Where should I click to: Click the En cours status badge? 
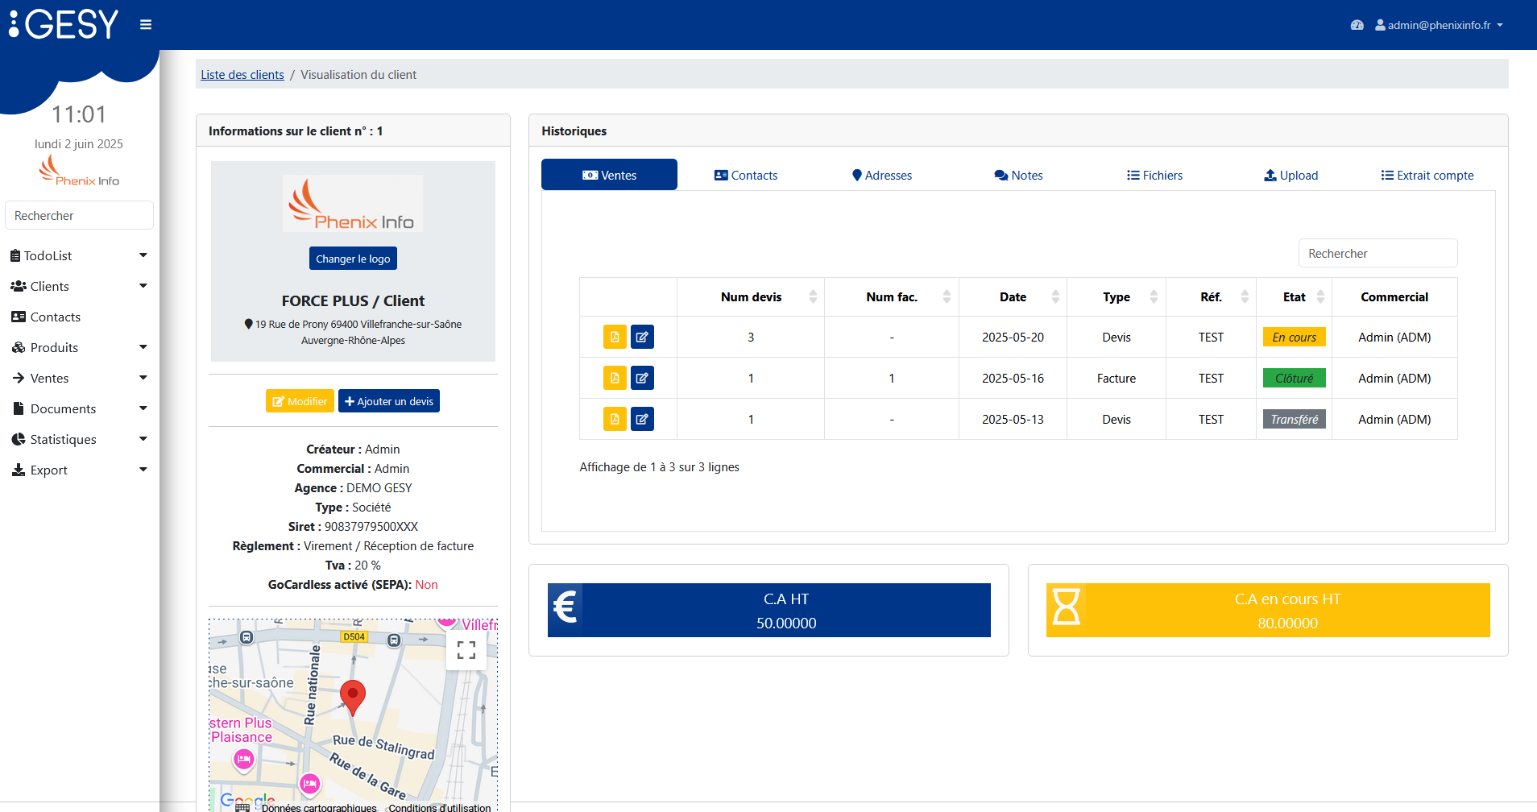click(1294, 337)
